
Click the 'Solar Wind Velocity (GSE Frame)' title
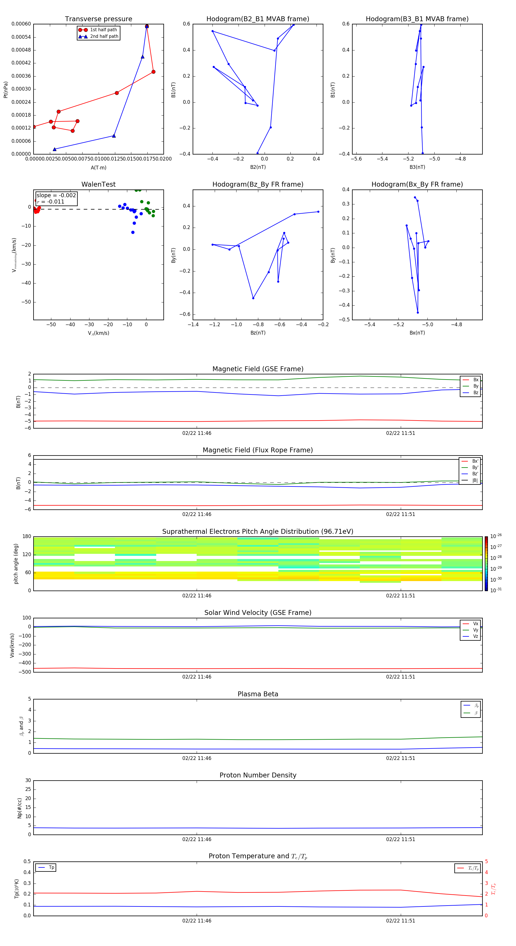(258, 613)
